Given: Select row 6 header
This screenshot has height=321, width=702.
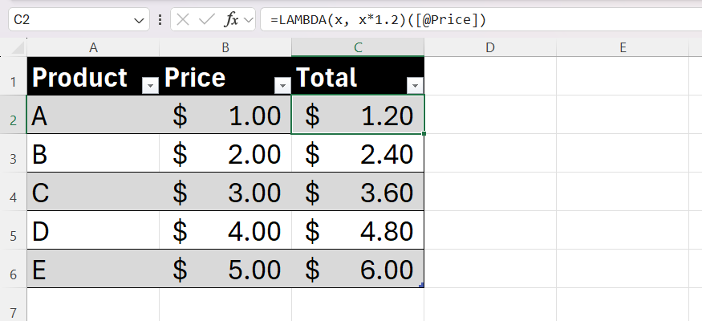Looking at the screenshot, I should point(14,269).
